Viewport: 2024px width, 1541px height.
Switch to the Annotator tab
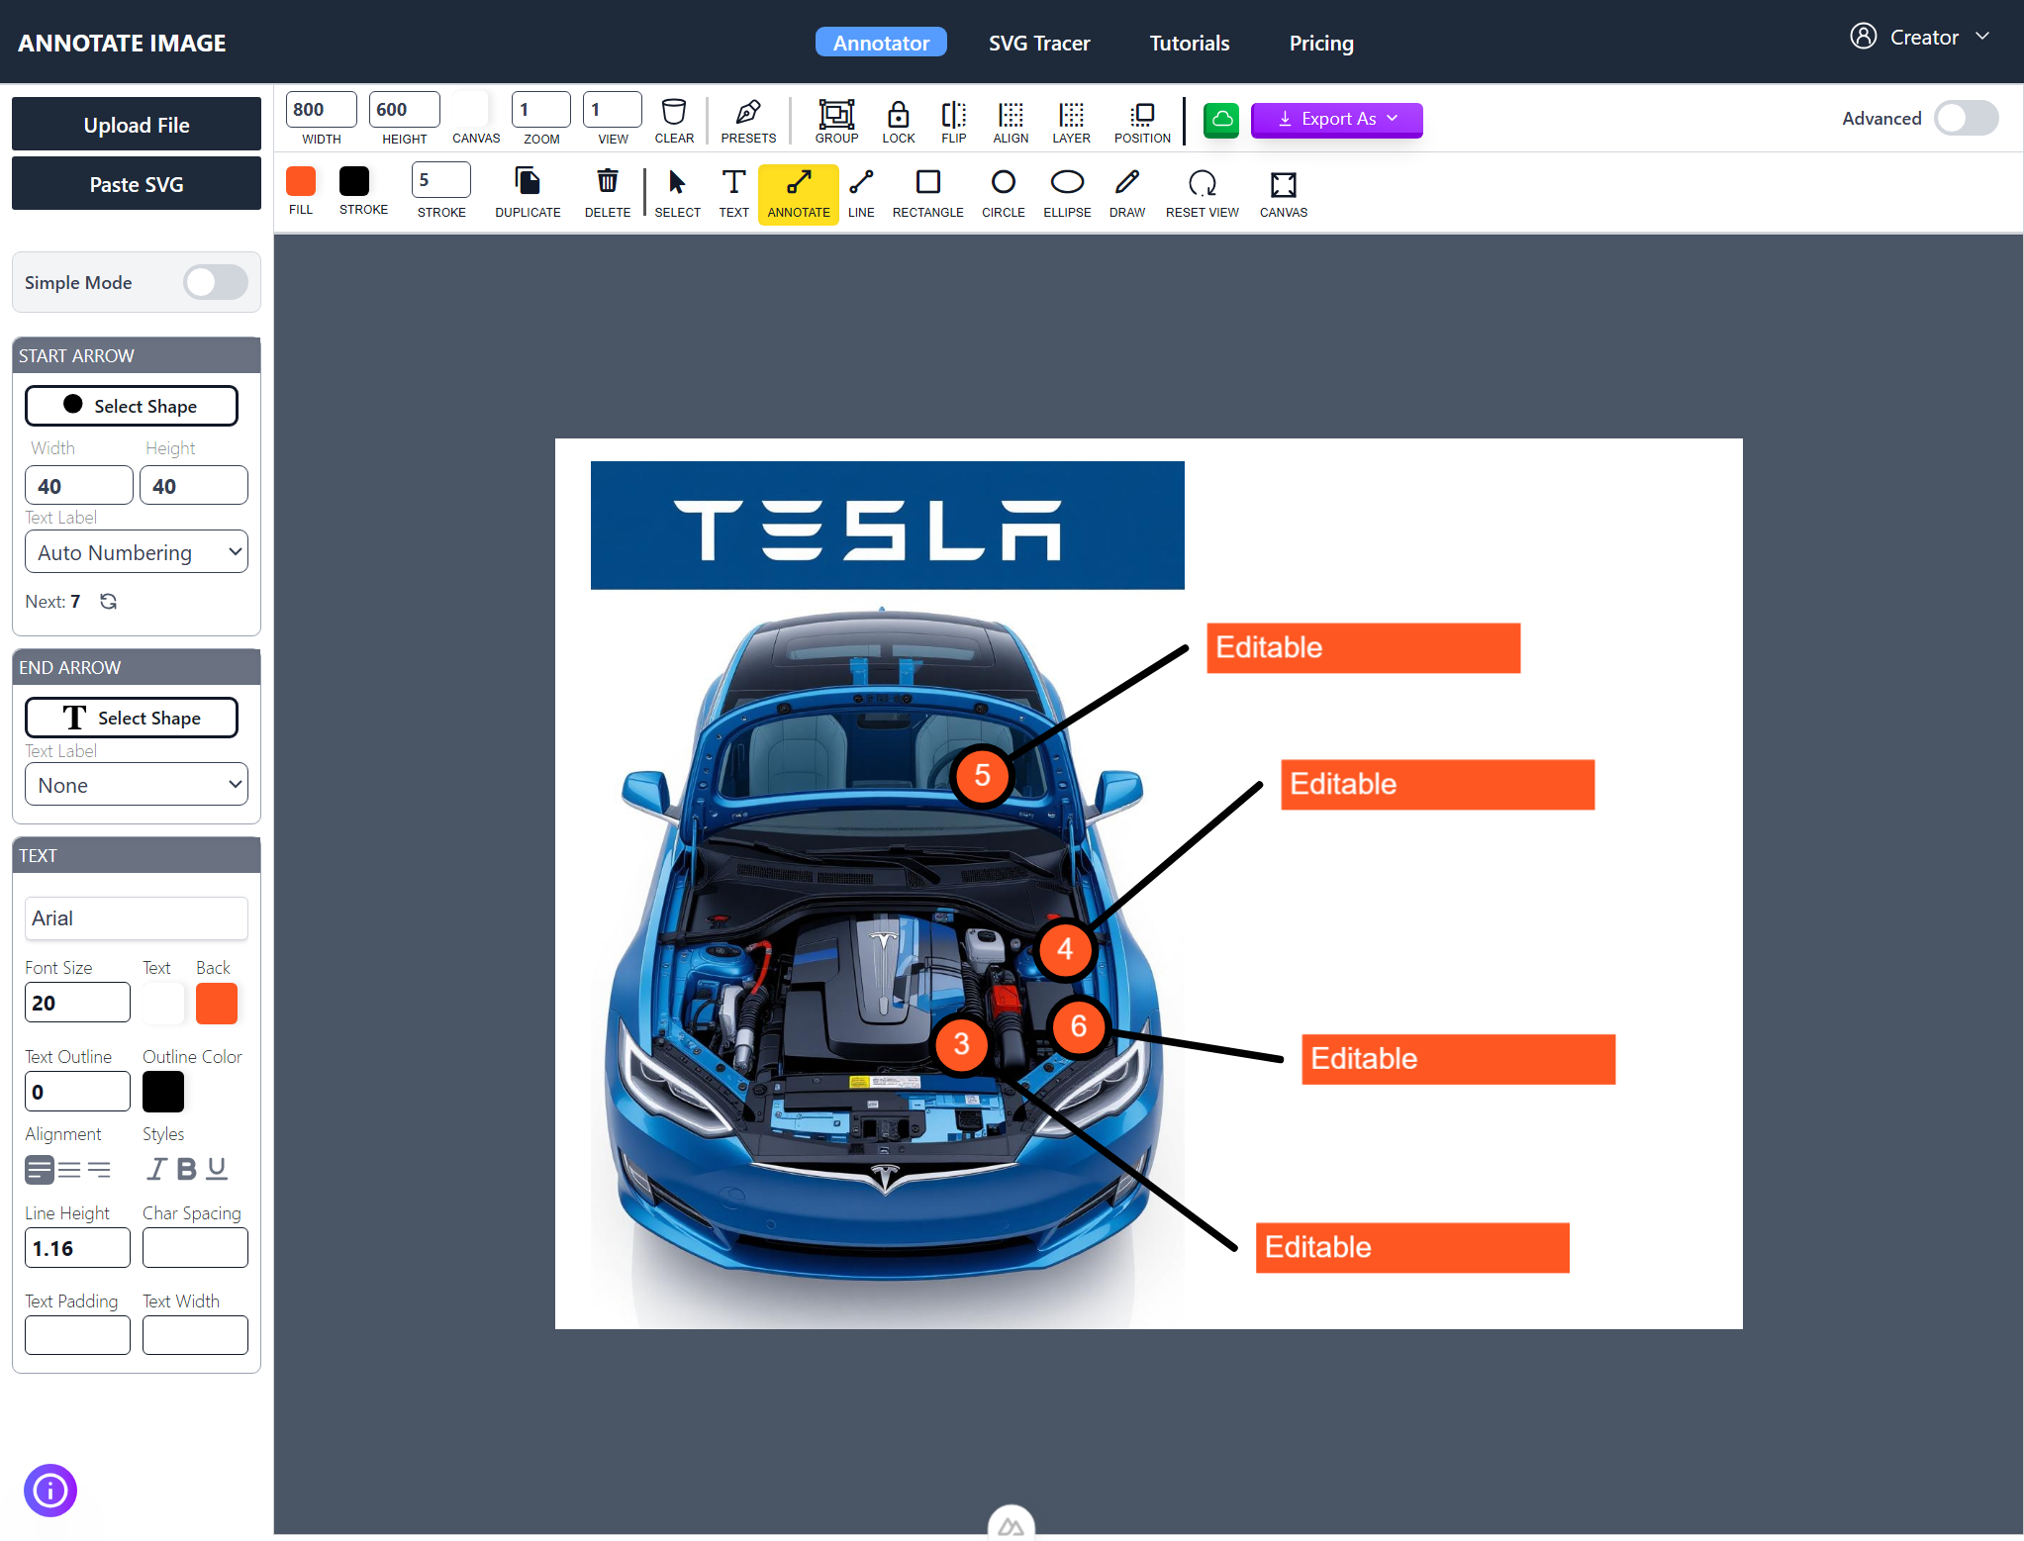pyautogui.click(x=881, y=43)
